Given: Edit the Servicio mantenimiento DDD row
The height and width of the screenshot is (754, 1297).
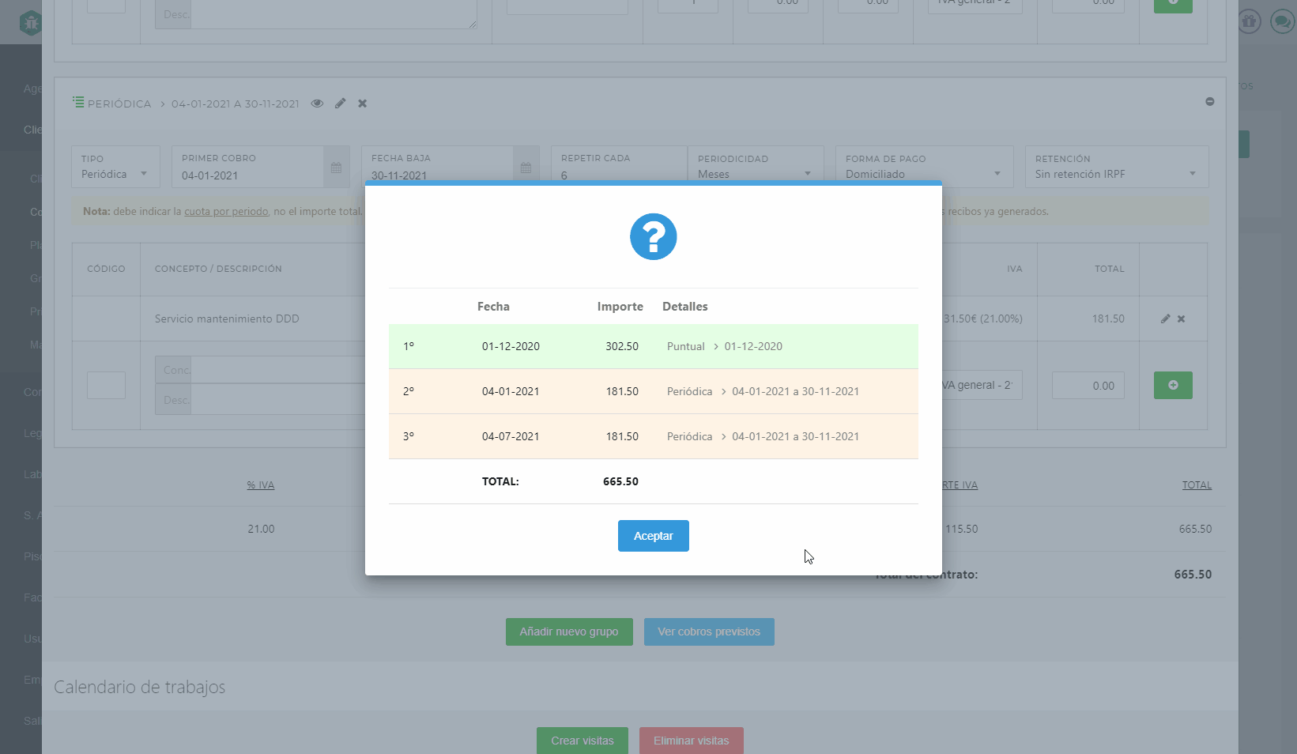Looking at the screenshot, I should [1165, 319].
